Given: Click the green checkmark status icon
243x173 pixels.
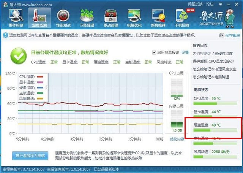Looking at the screenshot, I should 19,56.
